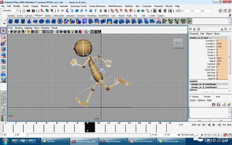Activate the Paint selection tool
The image size is (232, 145).
click(3, 43)
